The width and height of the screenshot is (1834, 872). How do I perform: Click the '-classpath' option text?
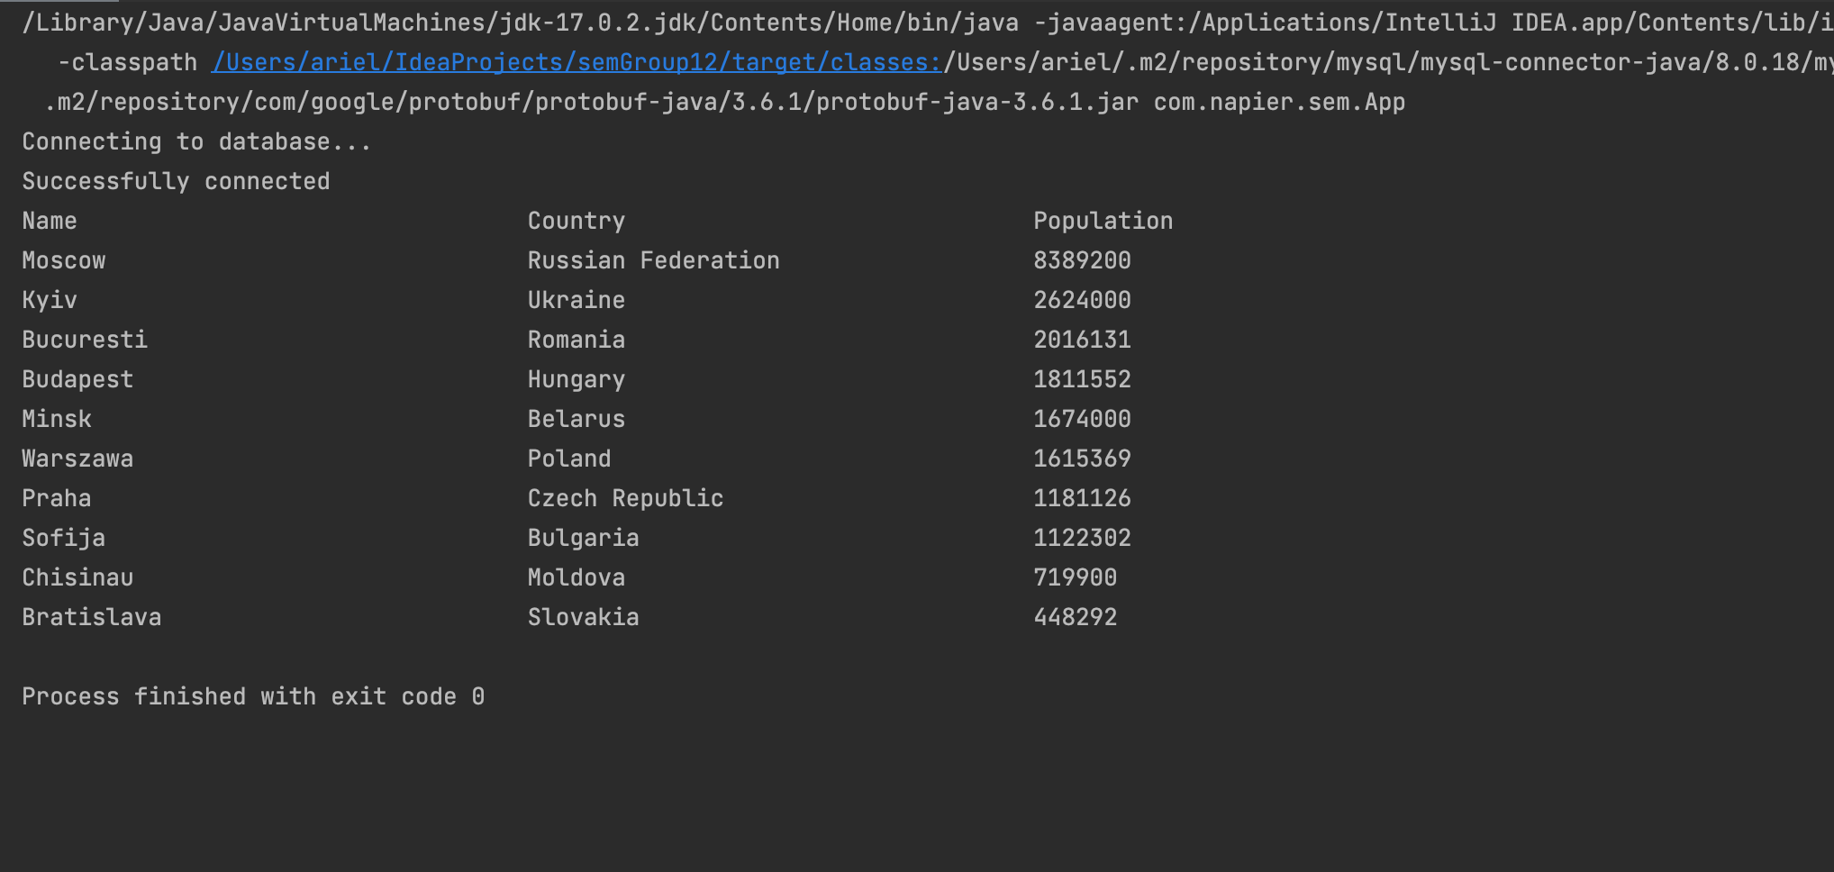127,62
